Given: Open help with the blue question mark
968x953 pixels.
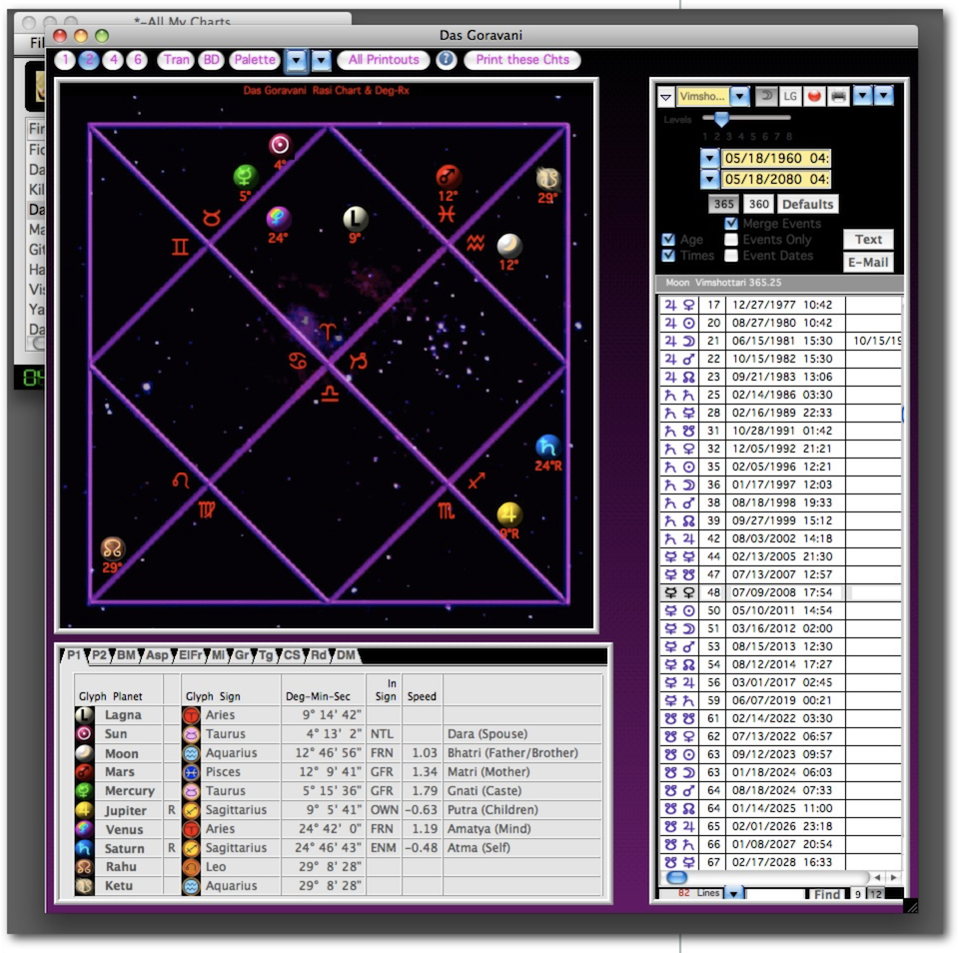Looking at the screenshot, I should click(447, 60).
